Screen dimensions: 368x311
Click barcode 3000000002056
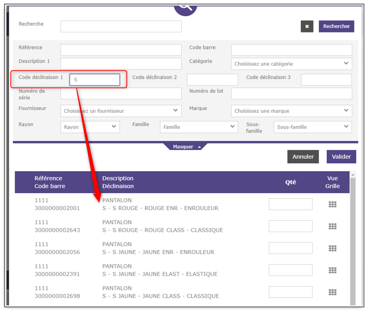[58, 252]
